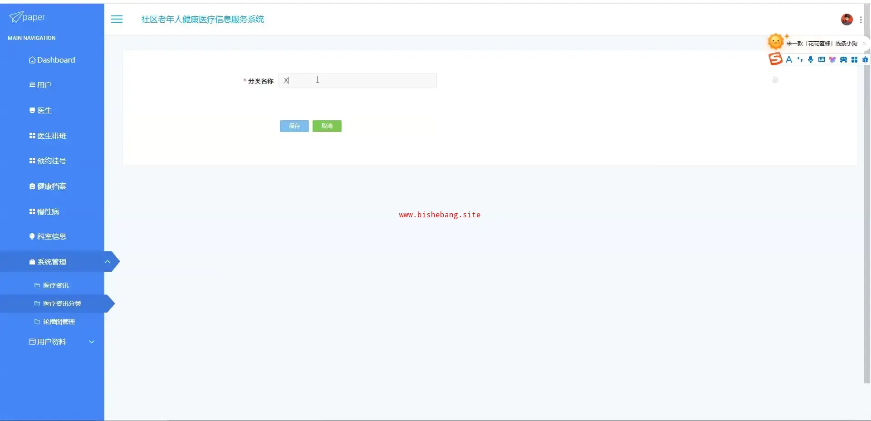
Task: Open Sogou skin shirt icon
Action: click(832, 59)
